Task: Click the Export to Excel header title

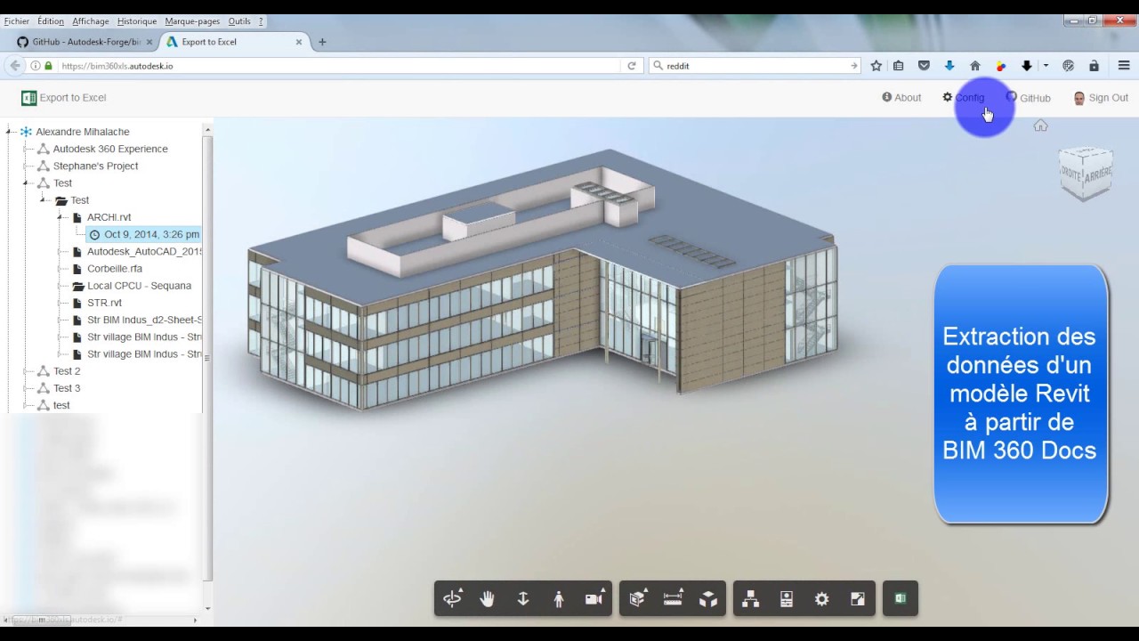Action: [x=73, y=98]
